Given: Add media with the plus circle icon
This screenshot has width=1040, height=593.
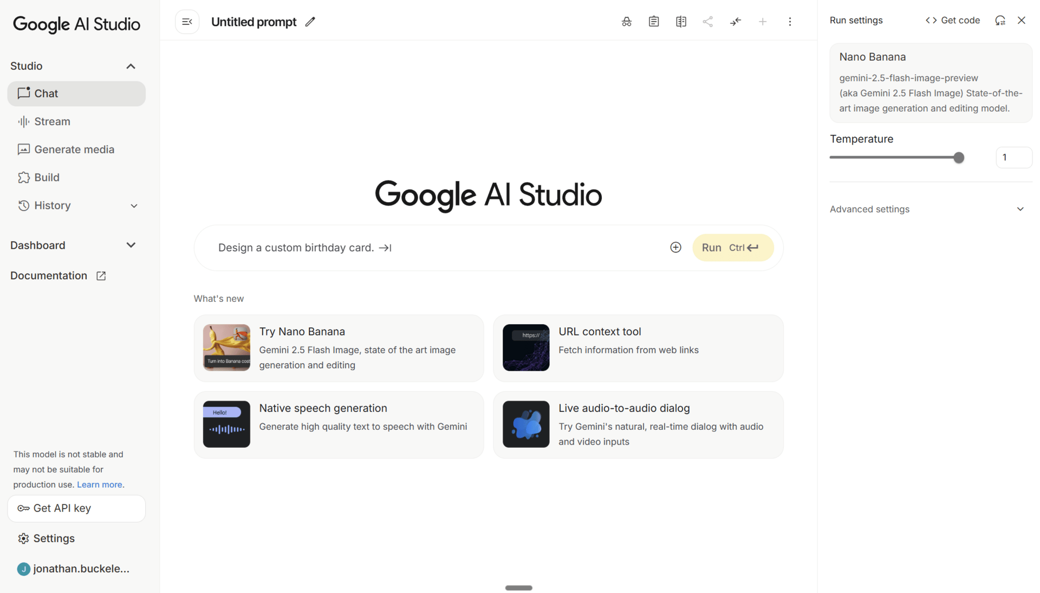Looking at the screenshot, I should coord(675,248).
